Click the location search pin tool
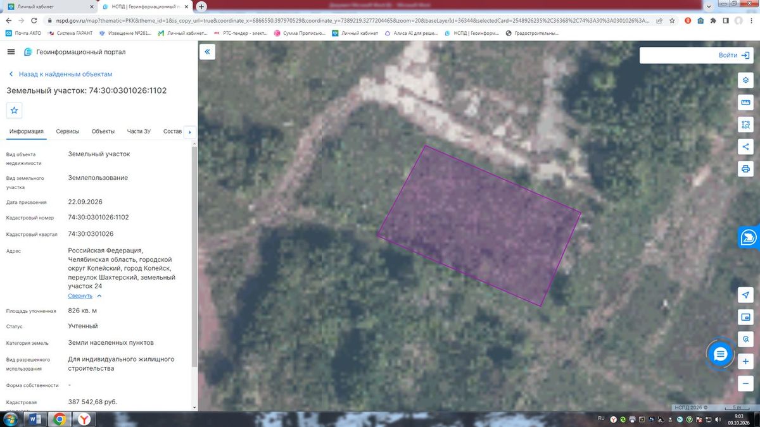760x427 pixels. point(745,339)
